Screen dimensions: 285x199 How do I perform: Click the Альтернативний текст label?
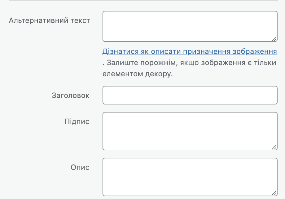click(50, 21)
